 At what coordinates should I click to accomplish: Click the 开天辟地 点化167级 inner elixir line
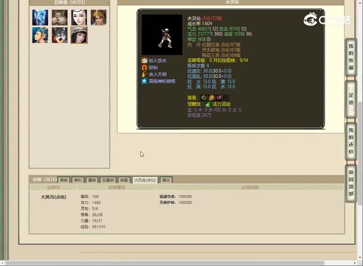221,50
